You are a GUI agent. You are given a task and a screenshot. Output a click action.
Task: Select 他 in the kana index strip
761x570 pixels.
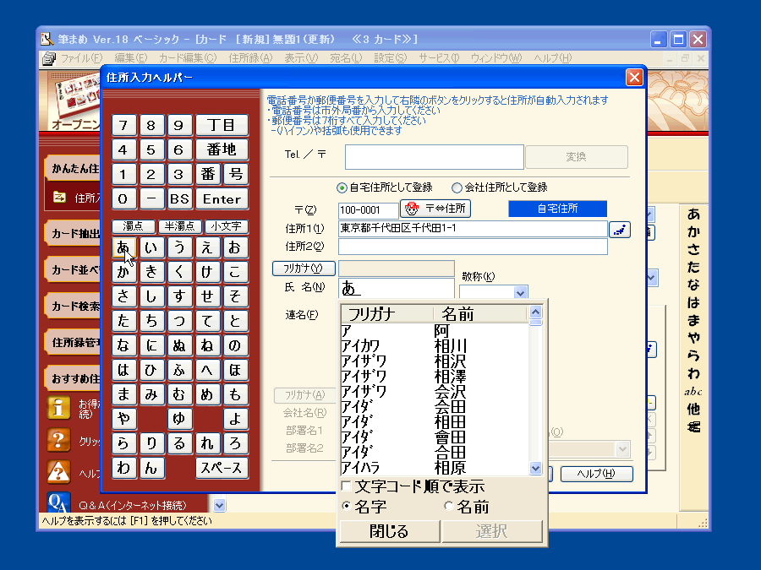693,409
